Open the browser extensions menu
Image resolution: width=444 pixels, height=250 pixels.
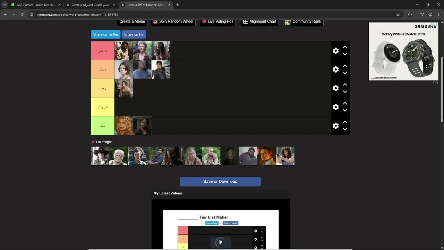click(x=410, y=15)
